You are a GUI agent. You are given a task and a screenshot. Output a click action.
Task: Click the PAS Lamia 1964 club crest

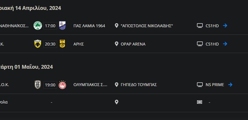pos(62,26)
